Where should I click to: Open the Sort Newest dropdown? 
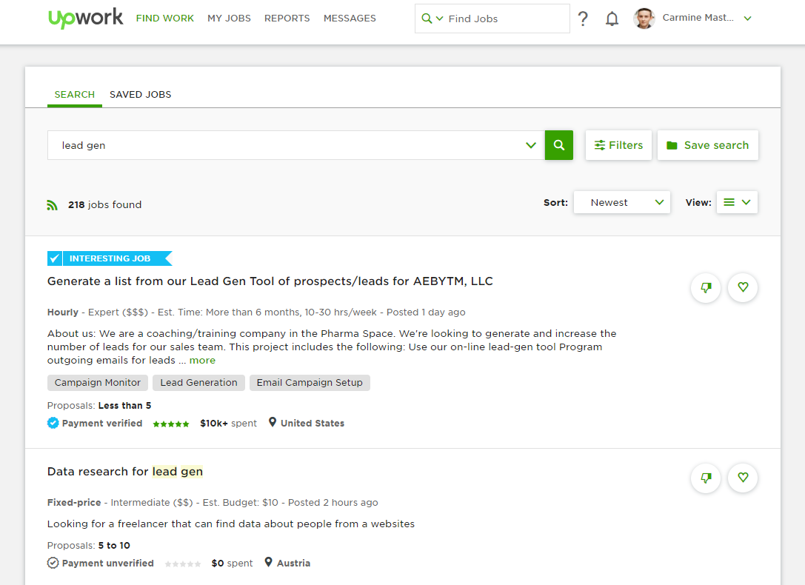(x=622, y=202)
